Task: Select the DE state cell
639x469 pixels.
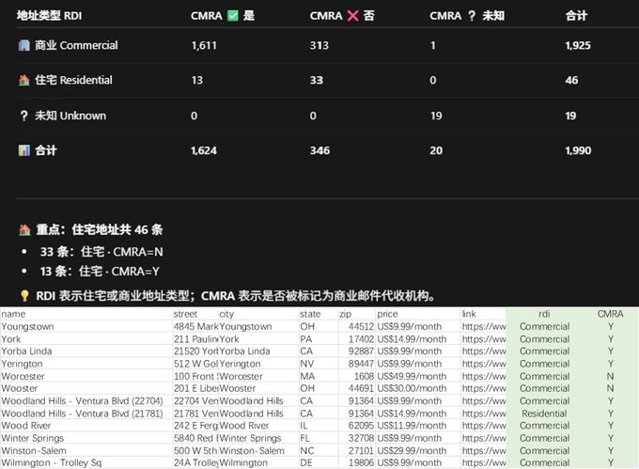Action: tap(319, 462)
